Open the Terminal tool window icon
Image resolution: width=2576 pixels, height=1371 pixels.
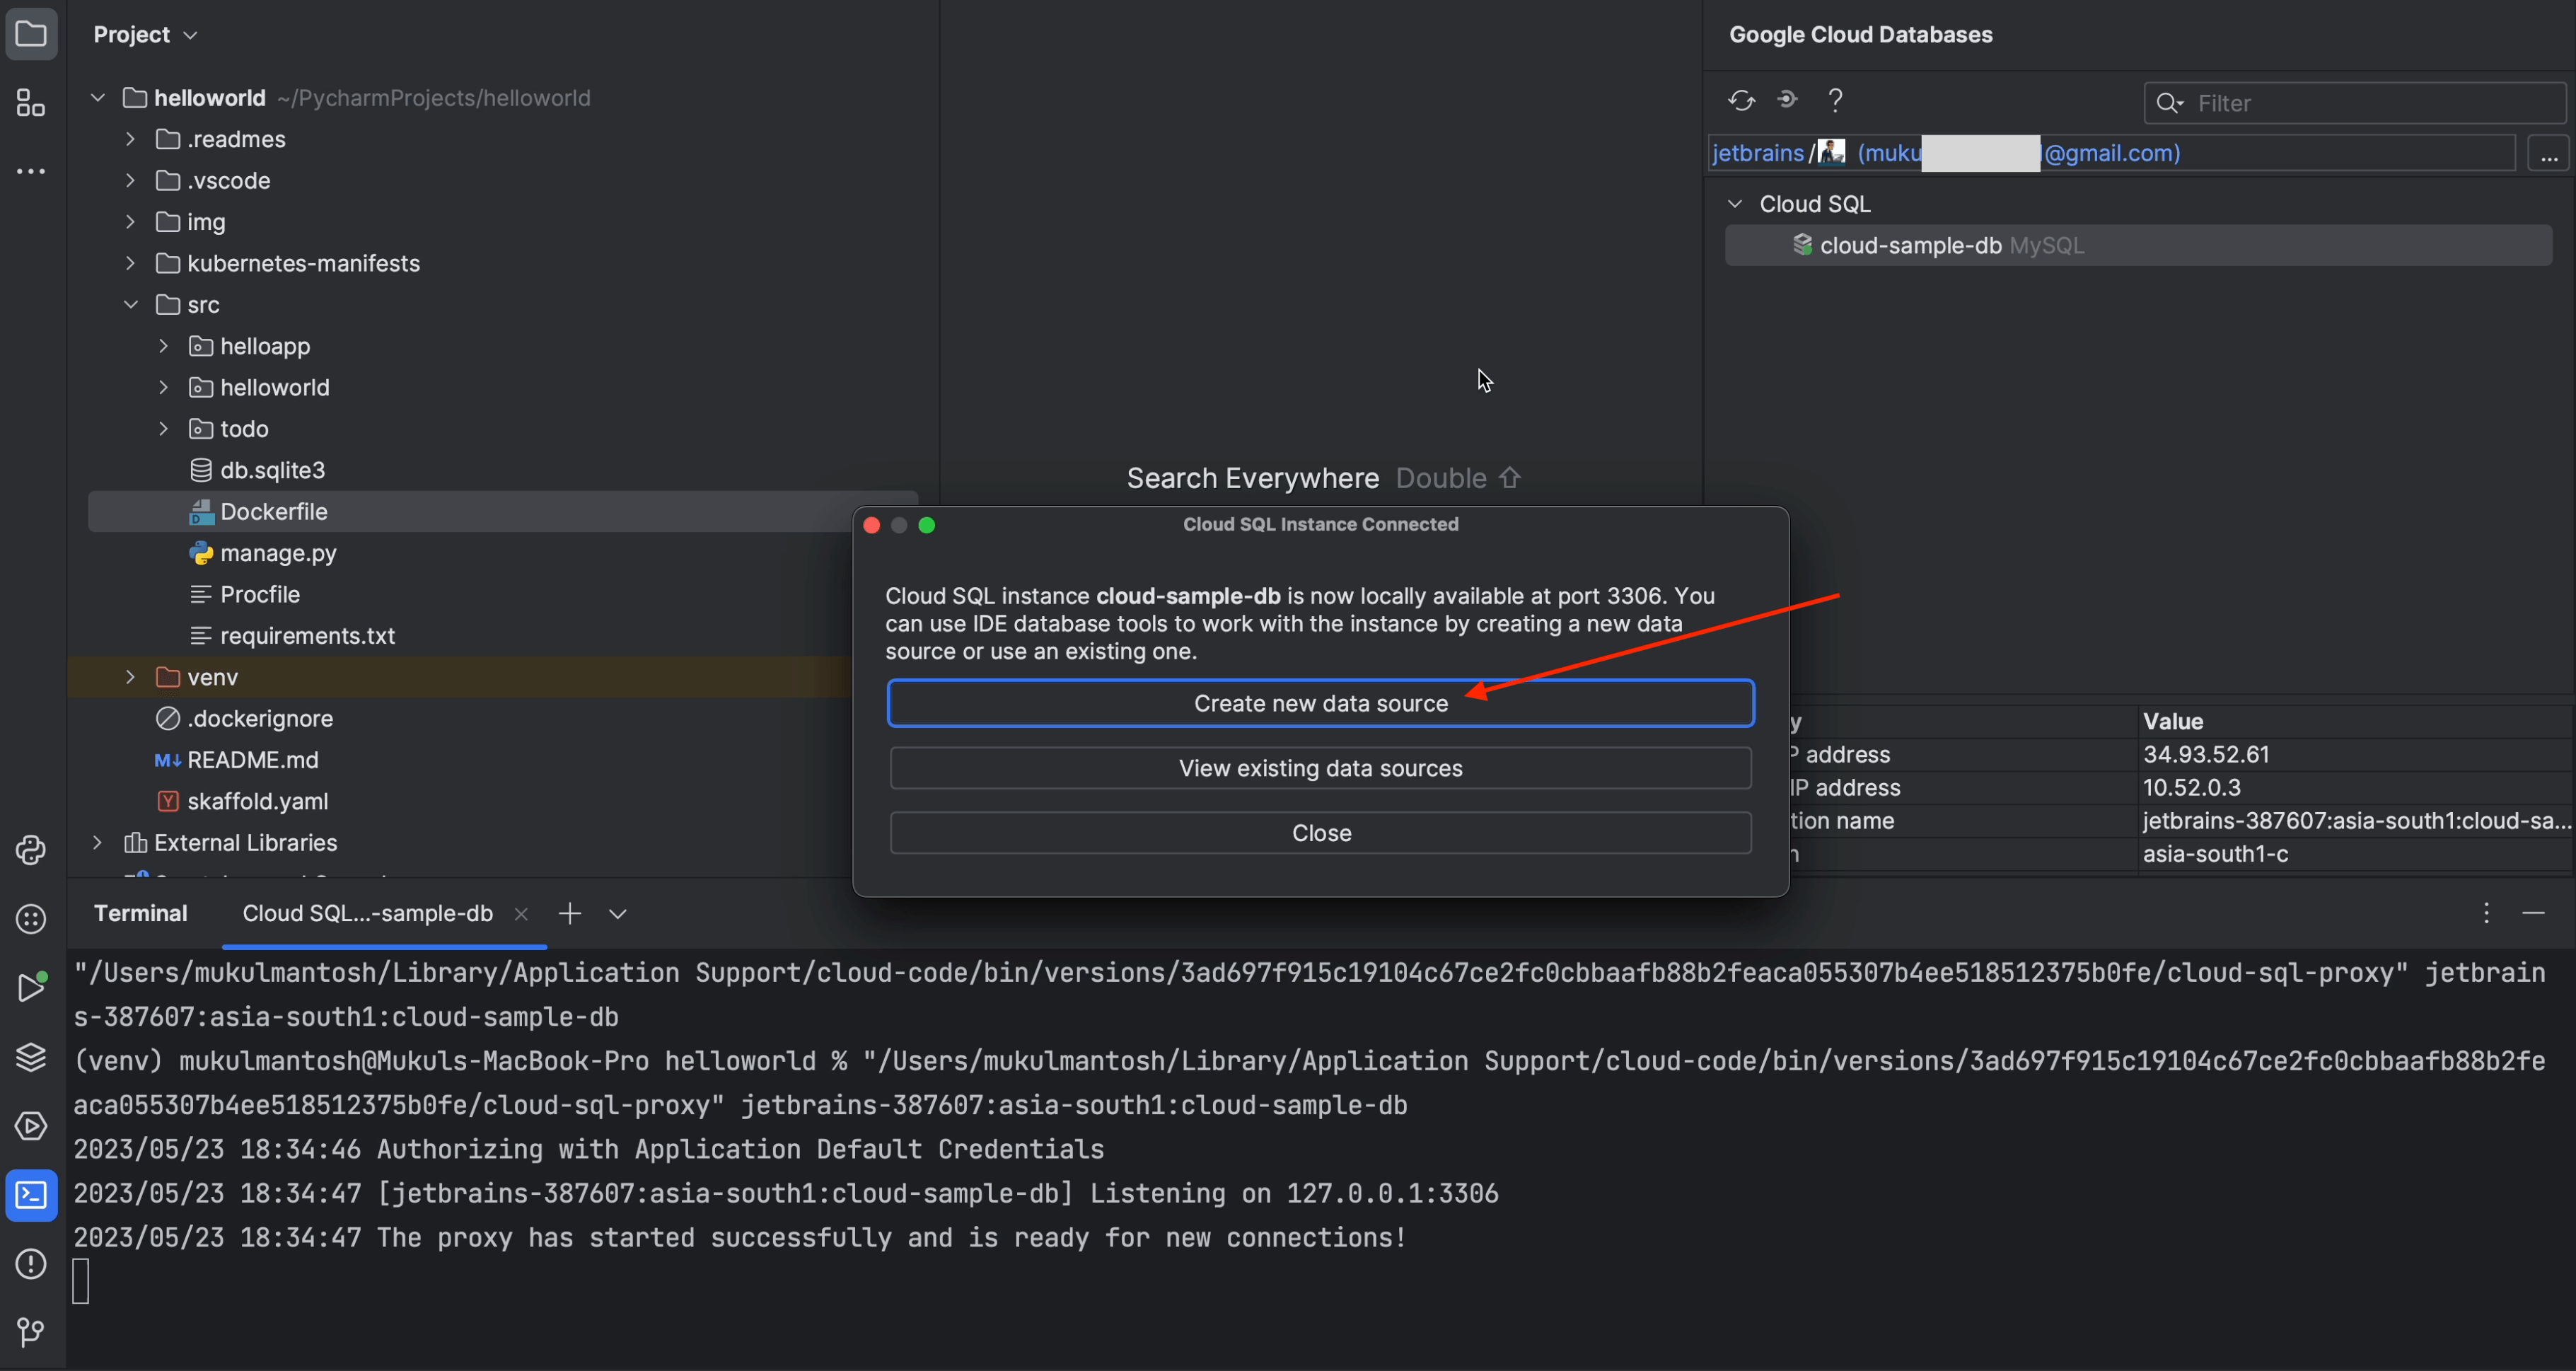(31, 1195)
